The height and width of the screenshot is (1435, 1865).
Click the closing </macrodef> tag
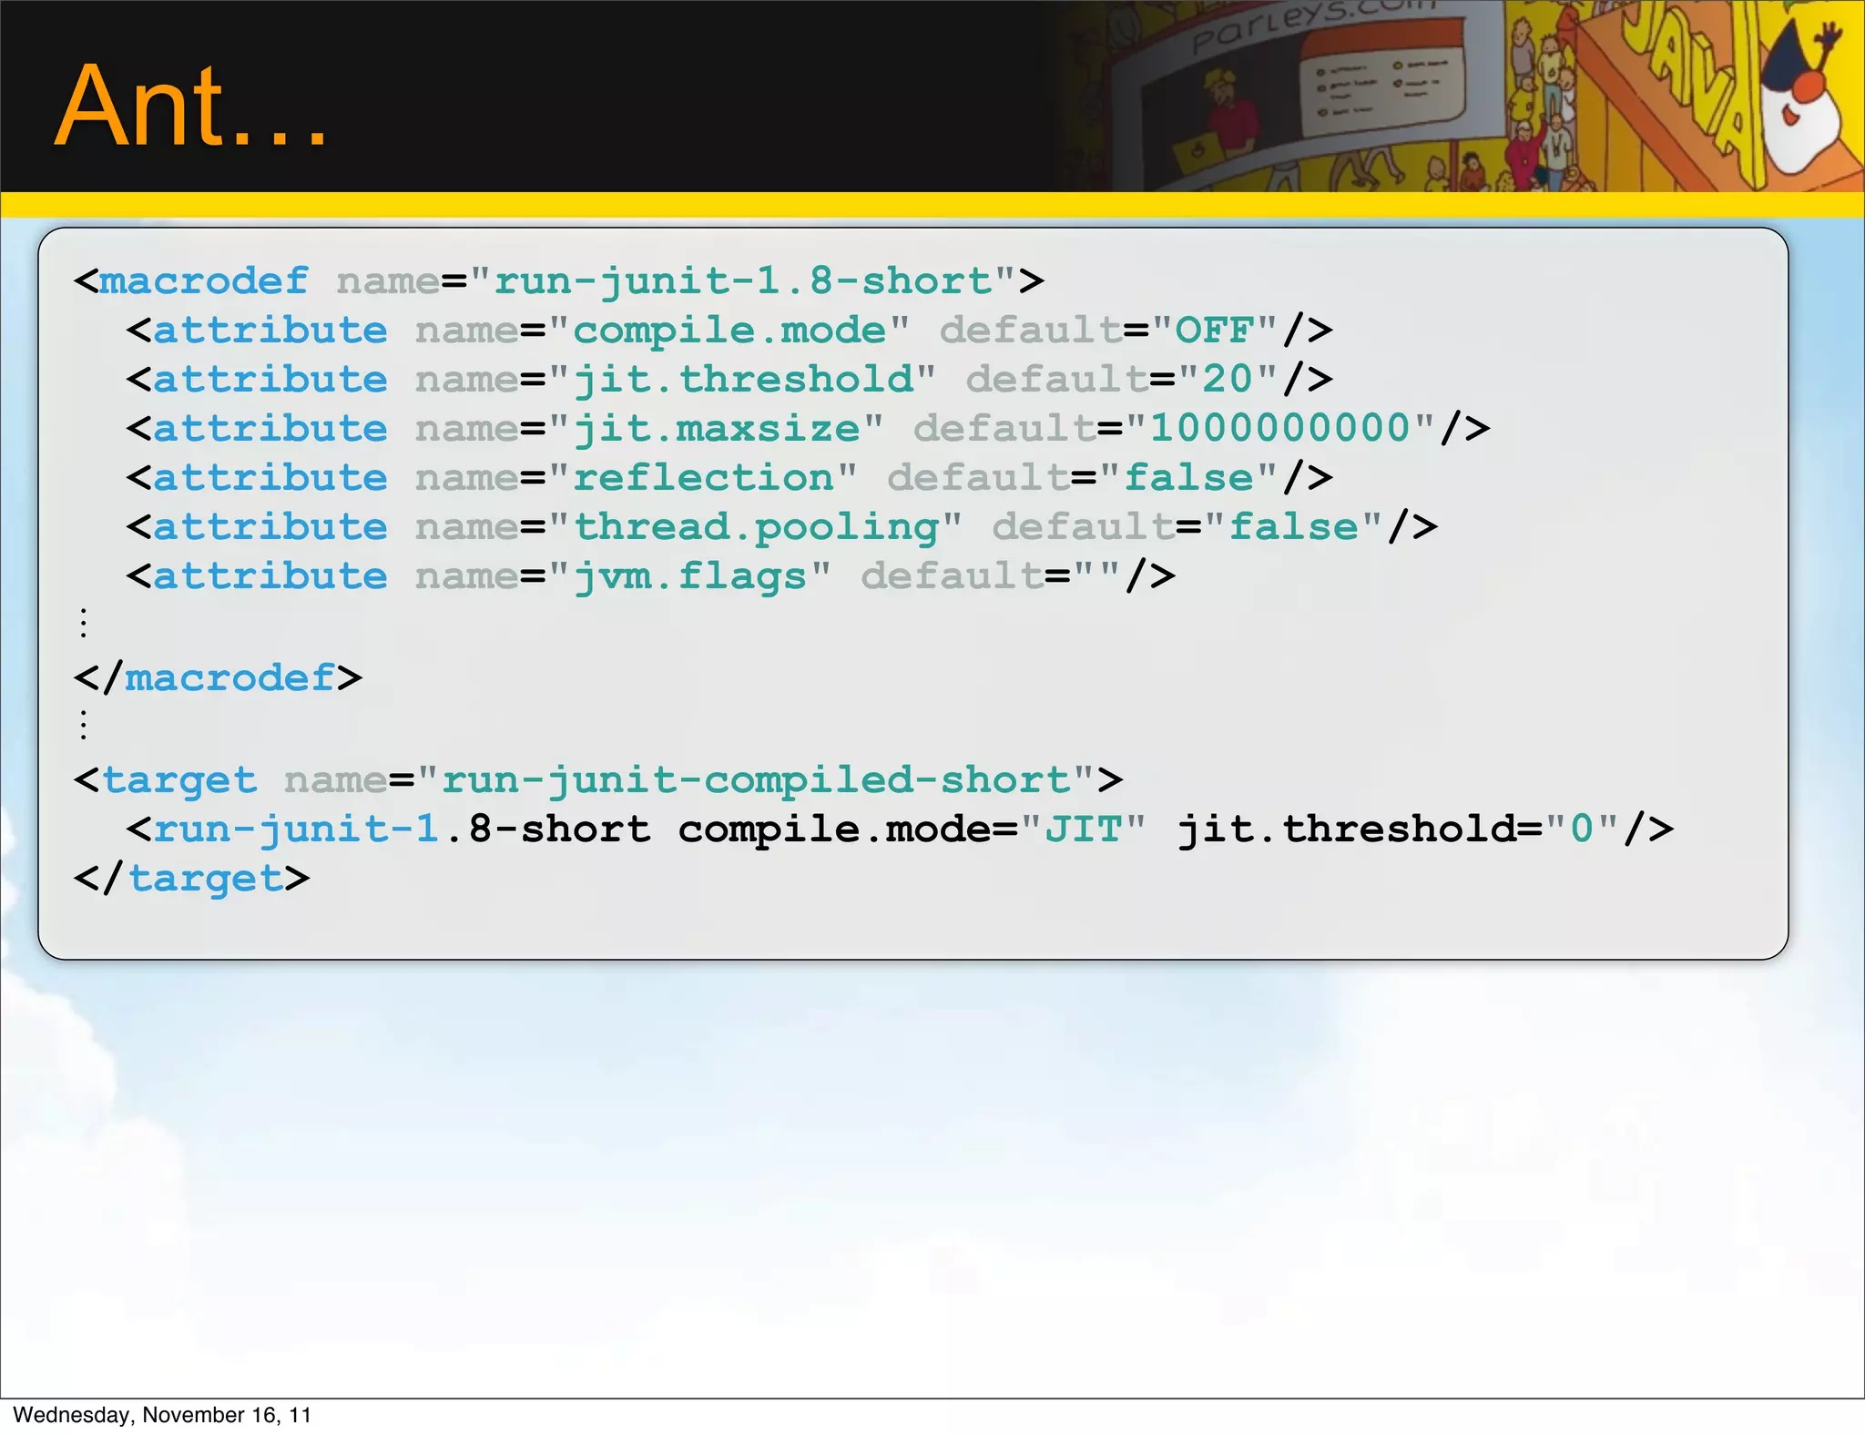point(218,678)
